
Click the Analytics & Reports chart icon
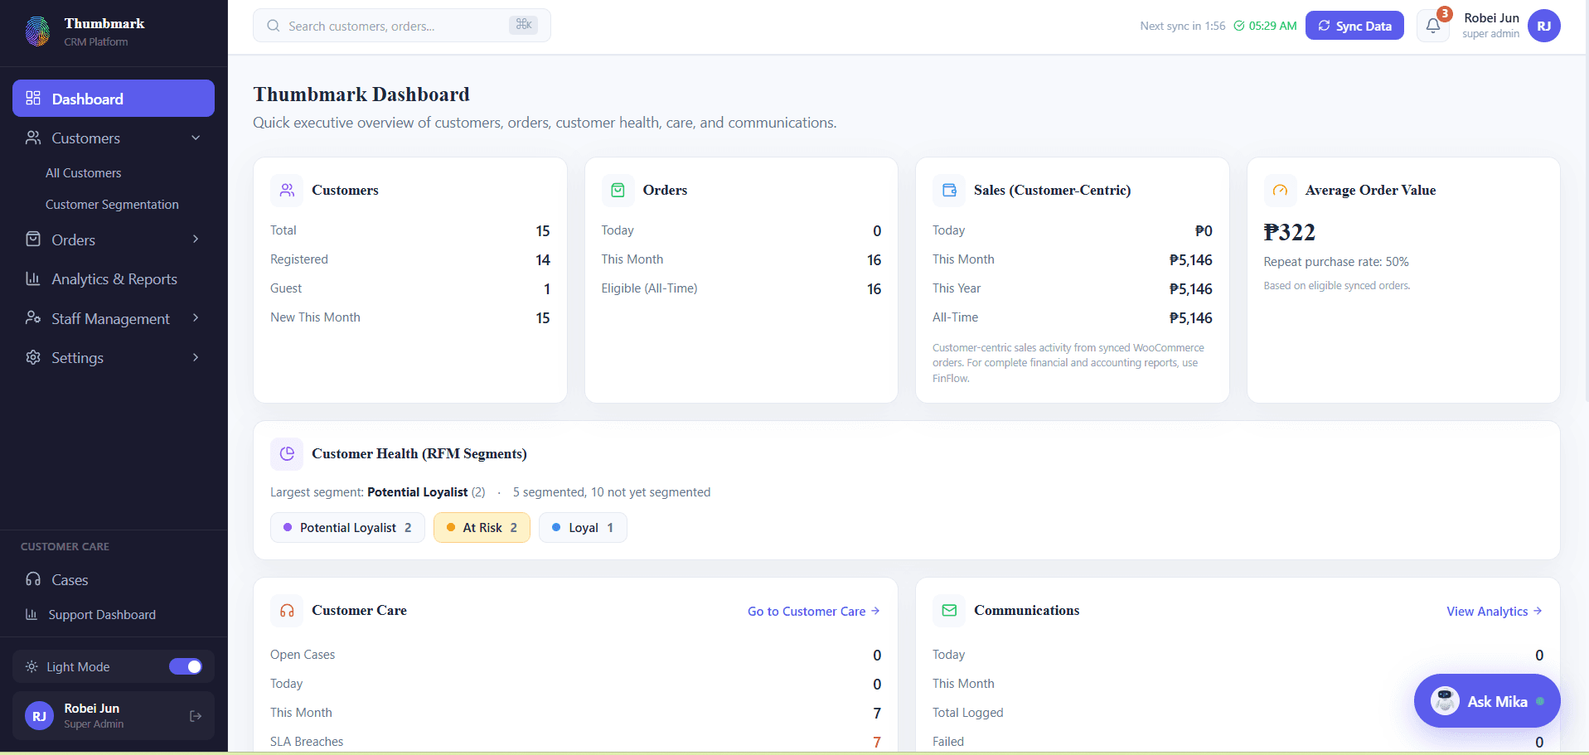pos(33,278)
